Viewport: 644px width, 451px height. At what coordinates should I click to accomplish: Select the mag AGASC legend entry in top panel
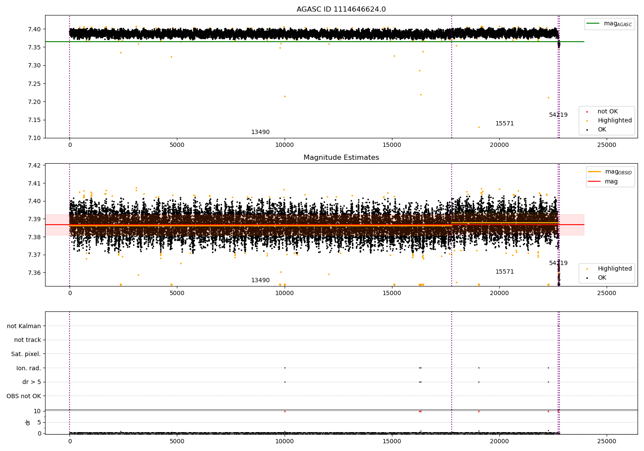coord(609,24)
